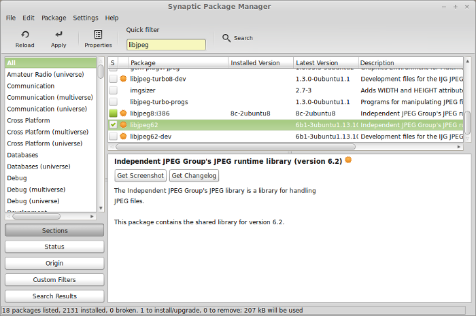Click the status bar packages summary text

click(152, 311)
